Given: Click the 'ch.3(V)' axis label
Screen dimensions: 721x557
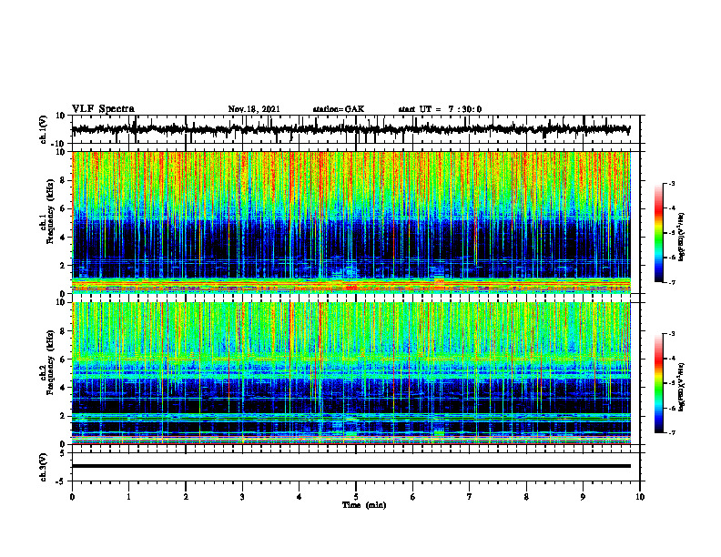Looking at the screenshot, I should 44,468.
